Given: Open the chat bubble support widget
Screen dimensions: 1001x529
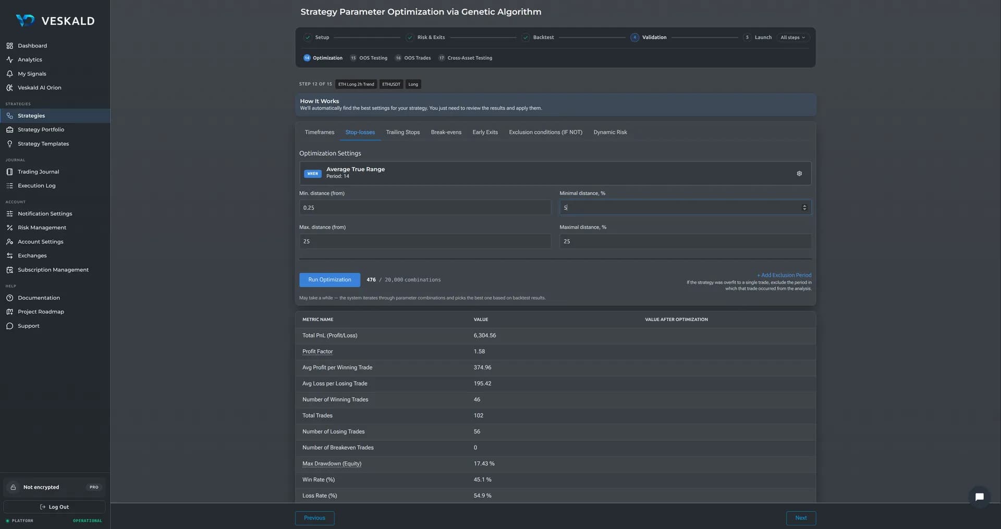Looking at the screenshot, I should (x=979, y=497).
